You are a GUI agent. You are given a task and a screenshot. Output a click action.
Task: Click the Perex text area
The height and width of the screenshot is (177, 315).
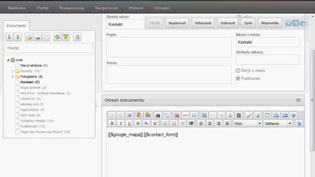pos(169,75)
